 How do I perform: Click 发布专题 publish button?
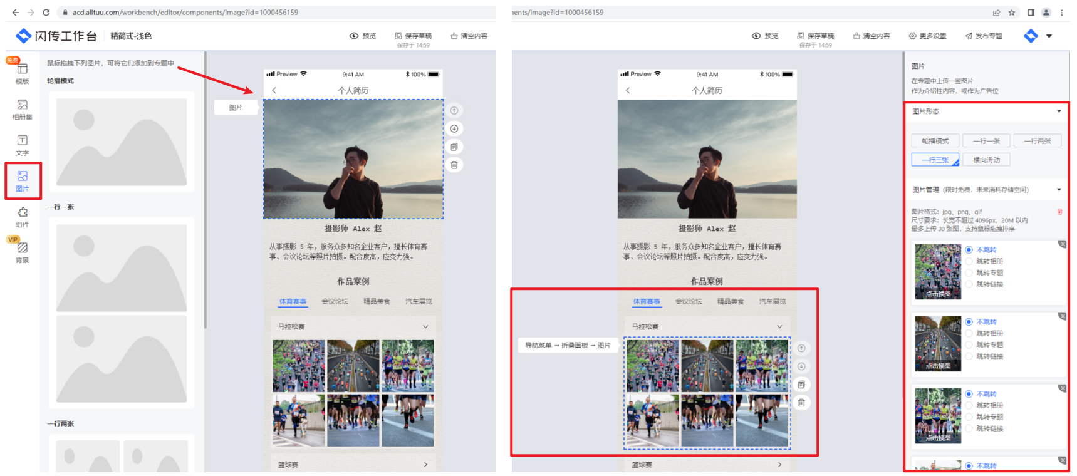click(984, 36)
